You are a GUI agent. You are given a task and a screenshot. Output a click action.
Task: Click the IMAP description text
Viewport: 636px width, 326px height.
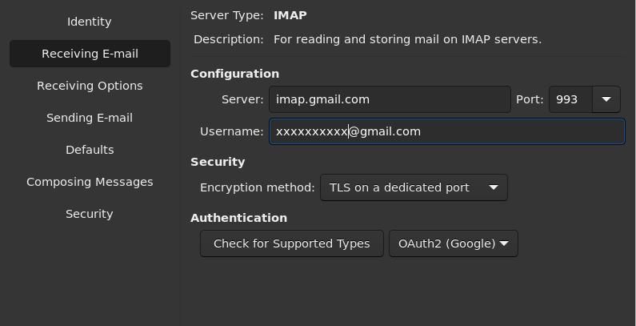407,39
